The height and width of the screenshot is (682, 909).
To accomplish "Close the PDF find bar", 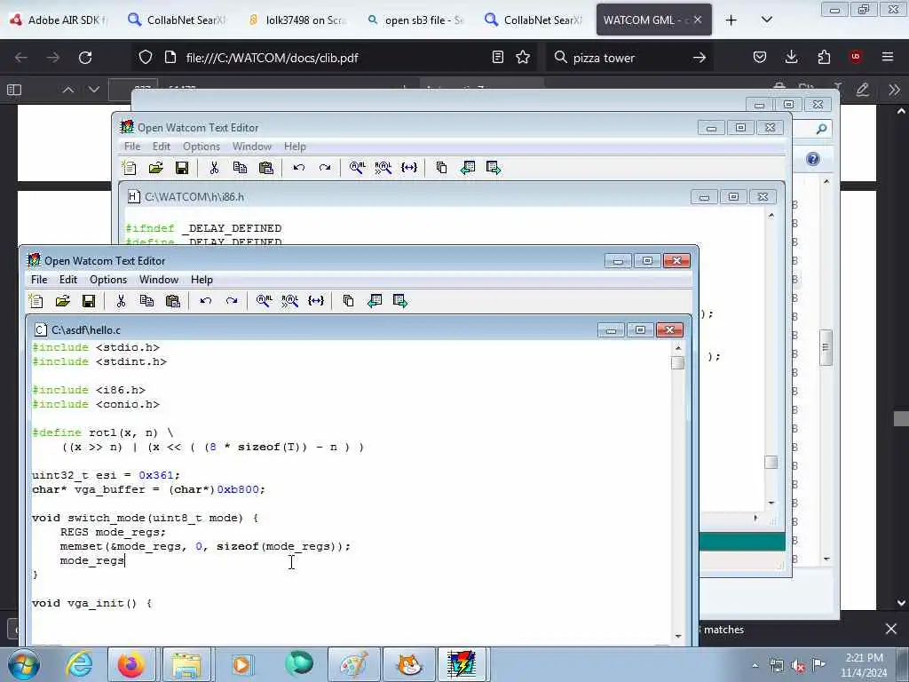I will [x=891, y=629].
